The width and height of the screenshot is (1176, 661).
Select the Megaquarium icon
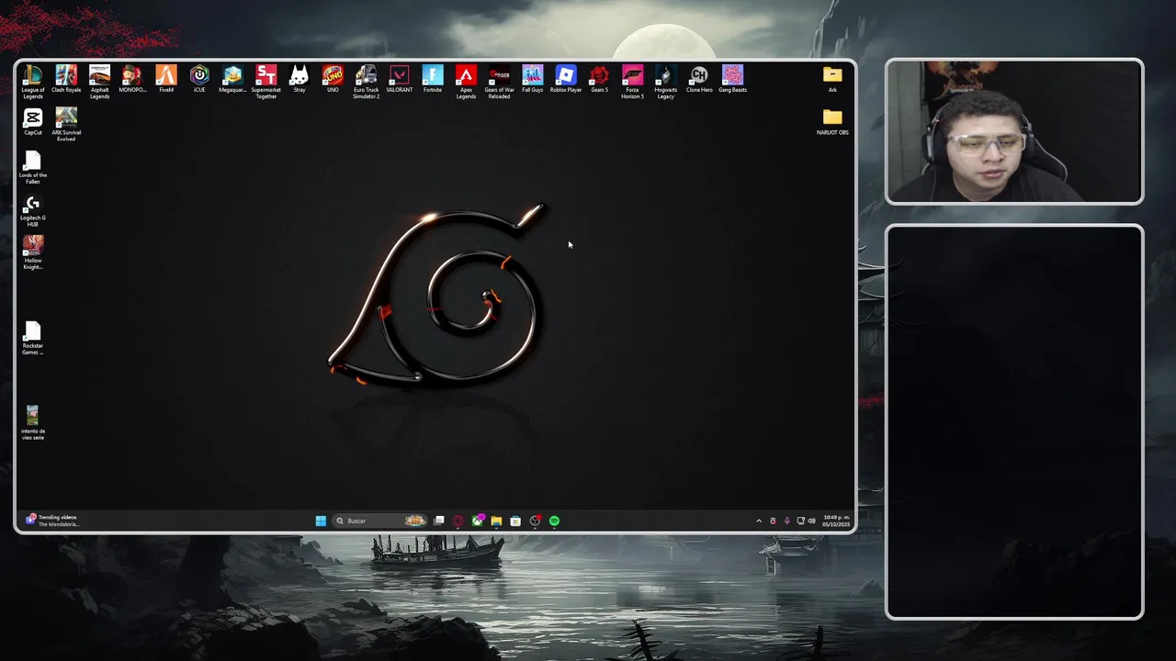pyautogui.click(x=232, y=79)
